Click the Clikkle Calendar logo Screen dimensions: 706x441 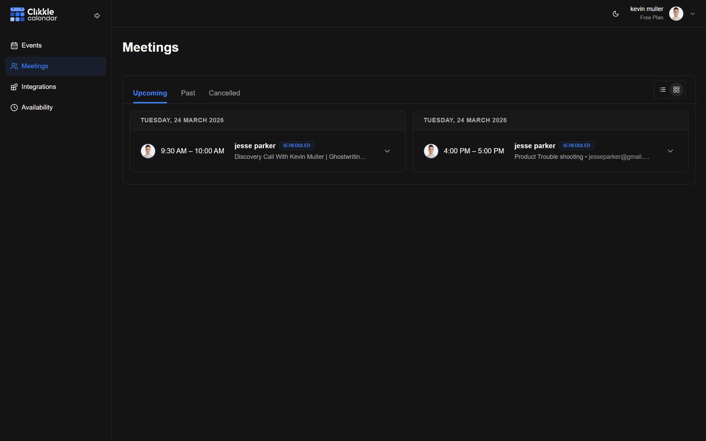pos(33,14)
